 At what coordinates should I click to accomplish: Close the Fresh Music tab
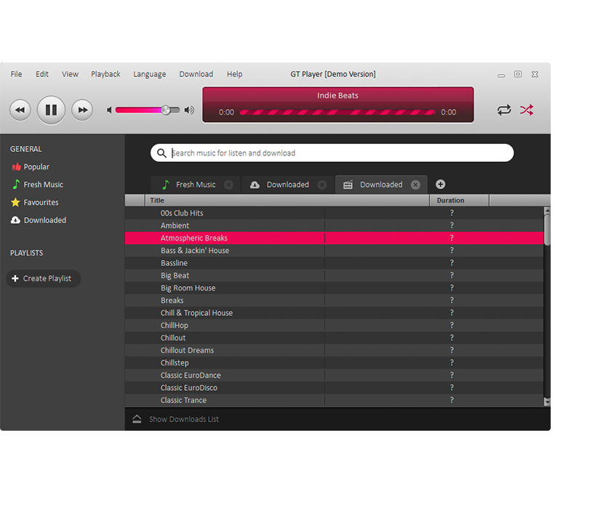pyautogui.click(x=228, y=185)
